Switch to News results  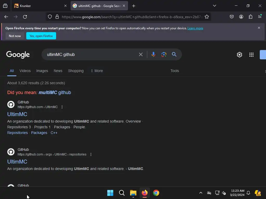(58, 71)
